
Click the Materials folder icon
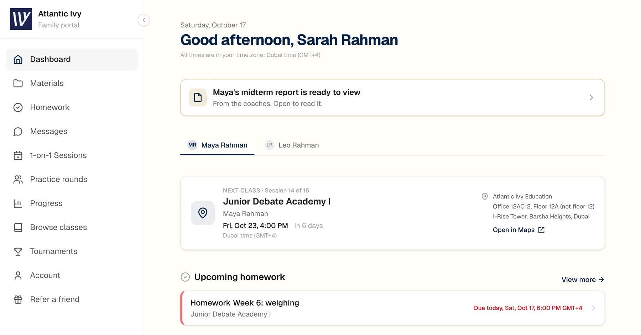tap(18, 83)
